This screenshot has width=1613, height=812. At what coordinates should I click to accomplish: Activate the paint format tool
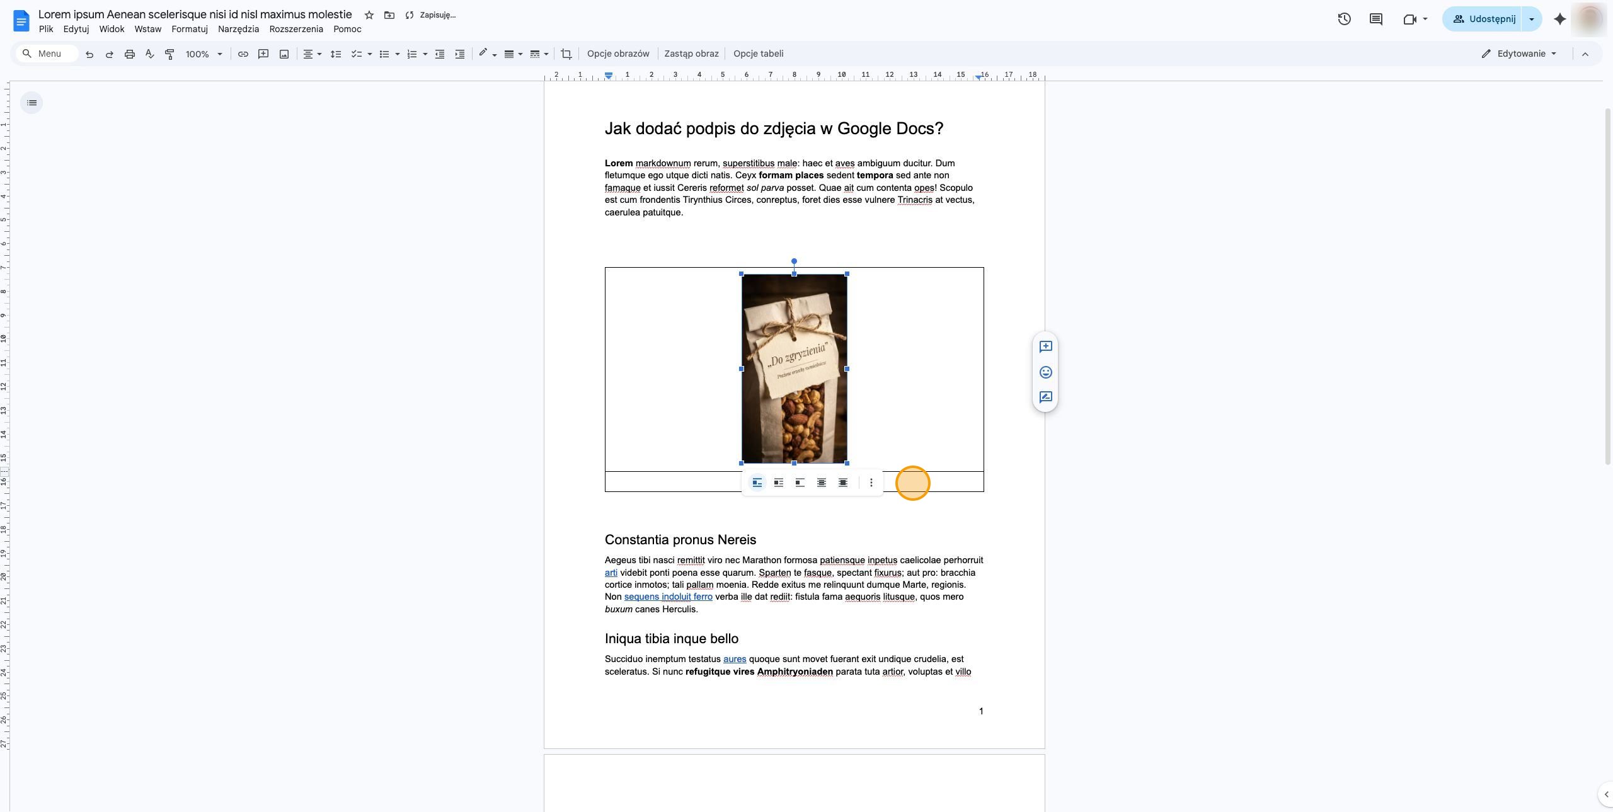pos(169,54)
